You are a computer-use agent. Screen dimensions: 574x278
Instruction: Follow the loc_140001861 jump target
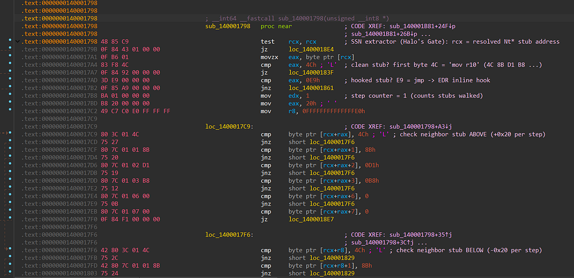311,88
